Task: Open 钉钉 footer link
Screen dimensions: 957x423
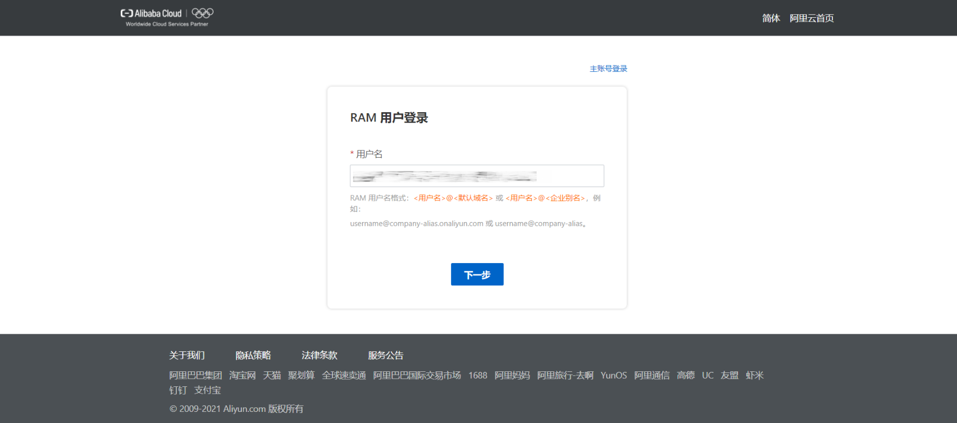Action: (178, 390)
